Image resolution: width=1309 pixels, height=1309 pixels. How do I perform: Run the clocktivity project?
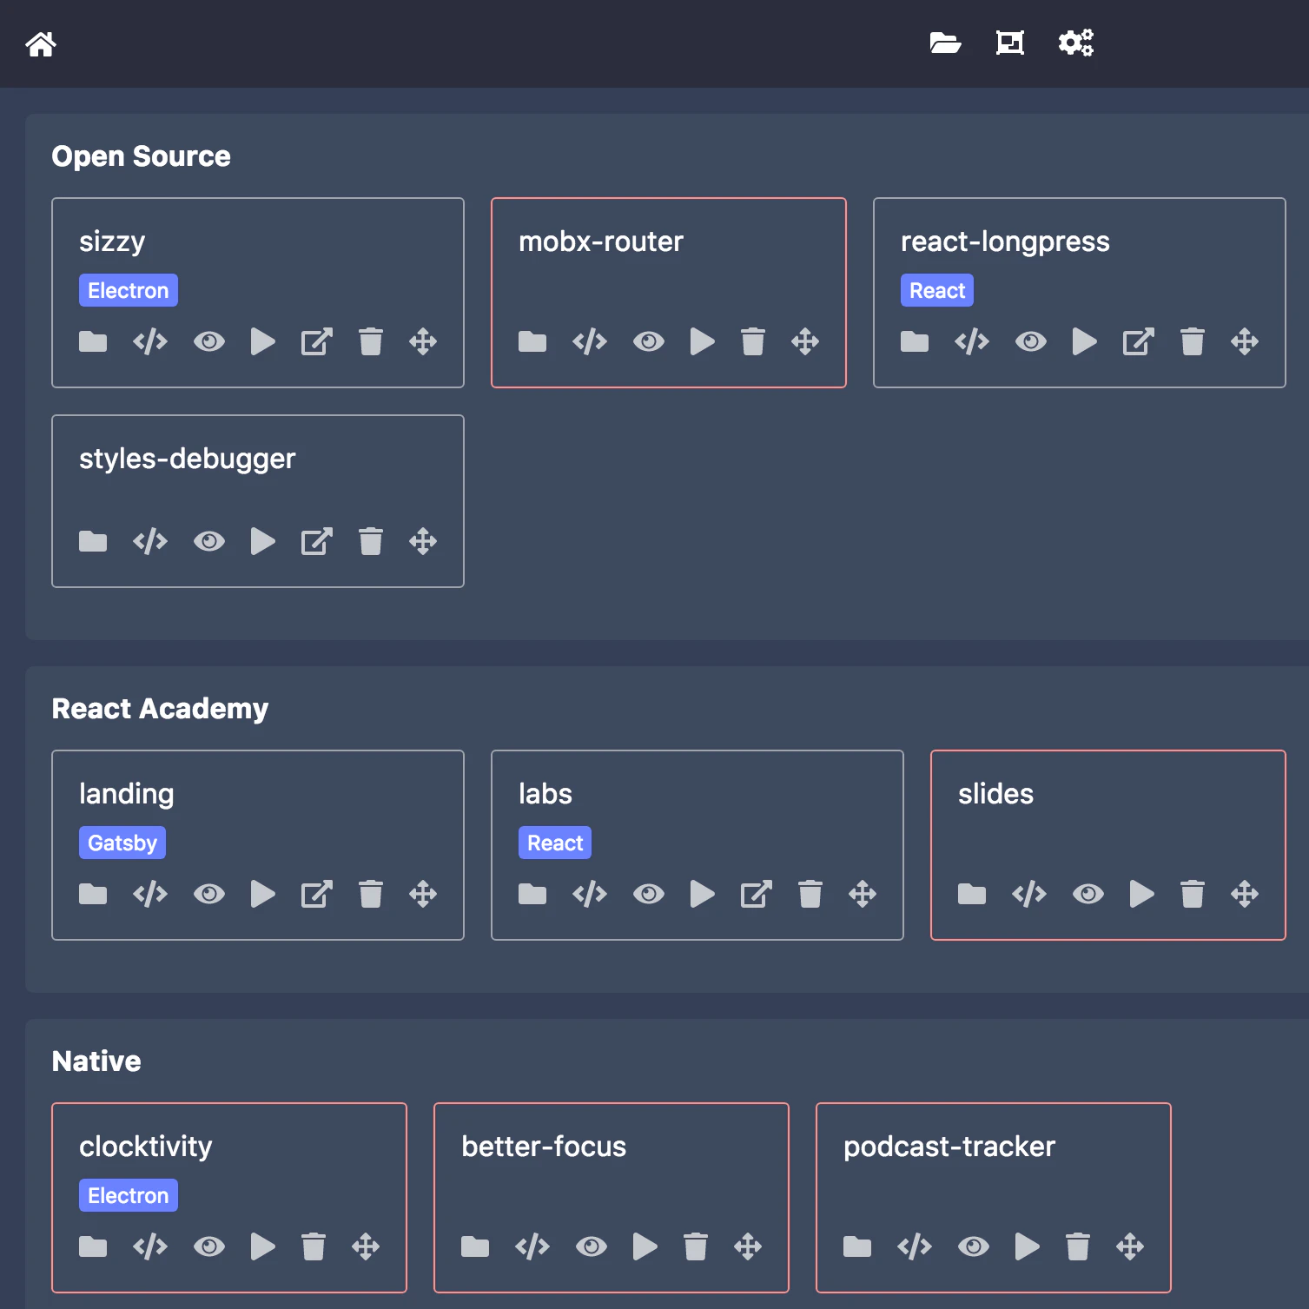click(263, 1246)
